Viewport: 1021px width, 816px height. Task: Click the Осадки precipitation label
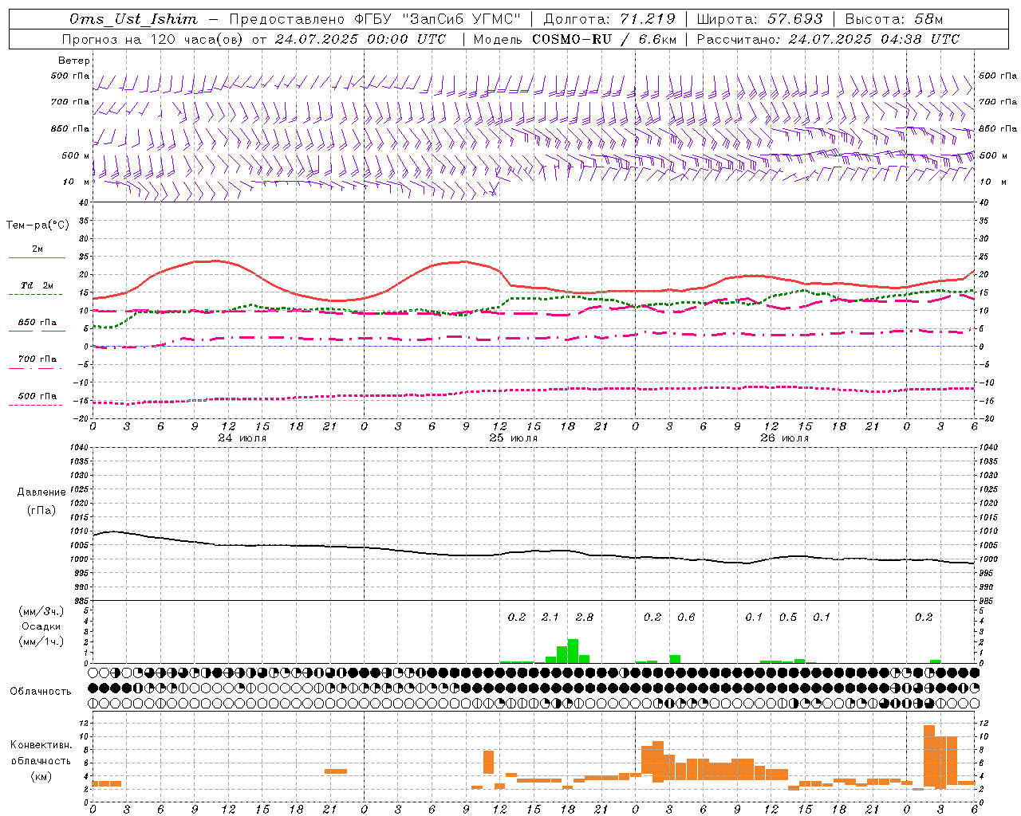tap(41, 626)
